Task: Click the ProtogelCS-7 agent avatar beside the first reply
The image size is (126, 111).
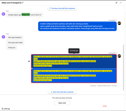Action: 119,23
